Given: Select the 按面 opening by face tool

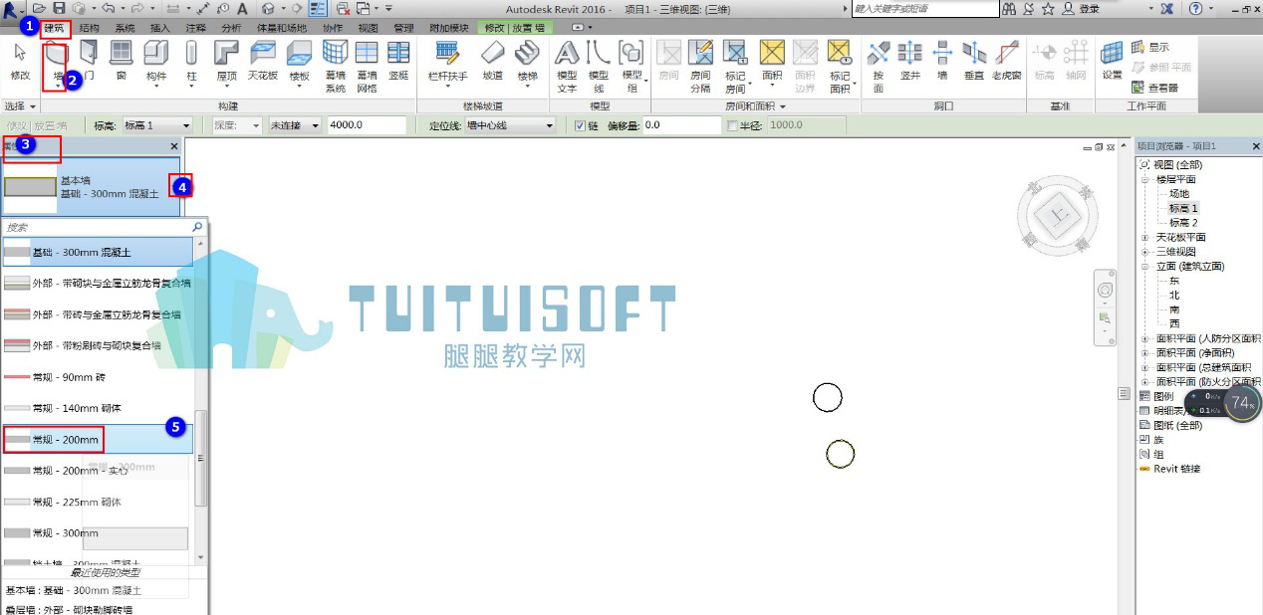Looking at the screenshot, I should point(878,66).
